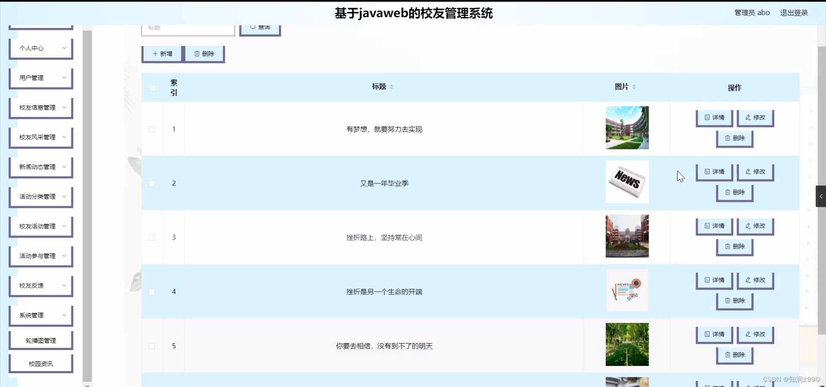Expand the 用户管理 sidebar section
This screenshot has width=826, height=387.
(x=40, y=78)
